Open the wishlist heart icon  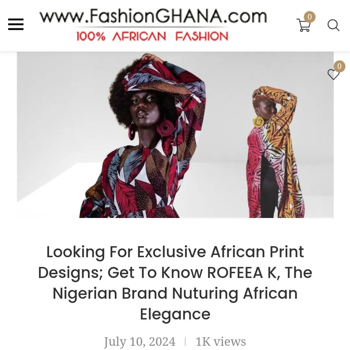pos(333,74)
